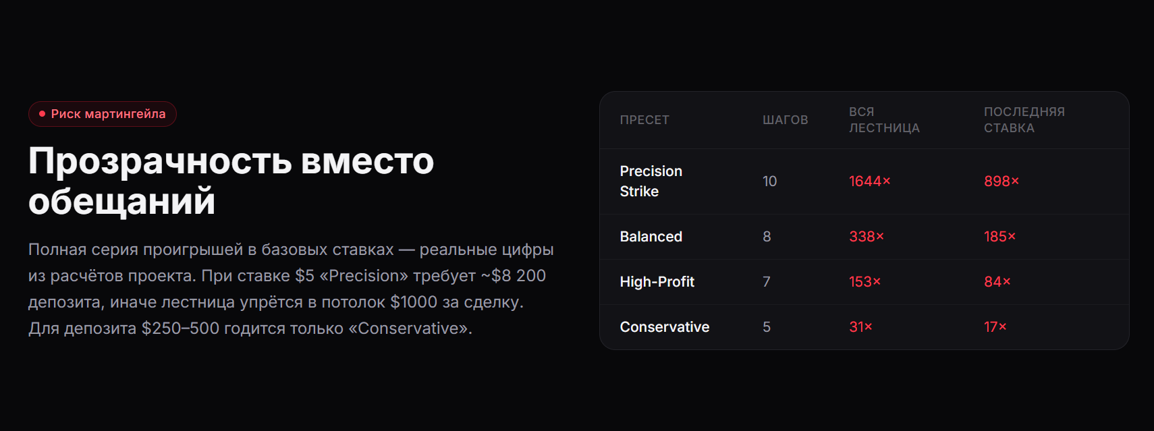The width and height of the screenshot is (1154, 431).
Task: Select the 'ШАГОВ' column header
Action: 785,120
